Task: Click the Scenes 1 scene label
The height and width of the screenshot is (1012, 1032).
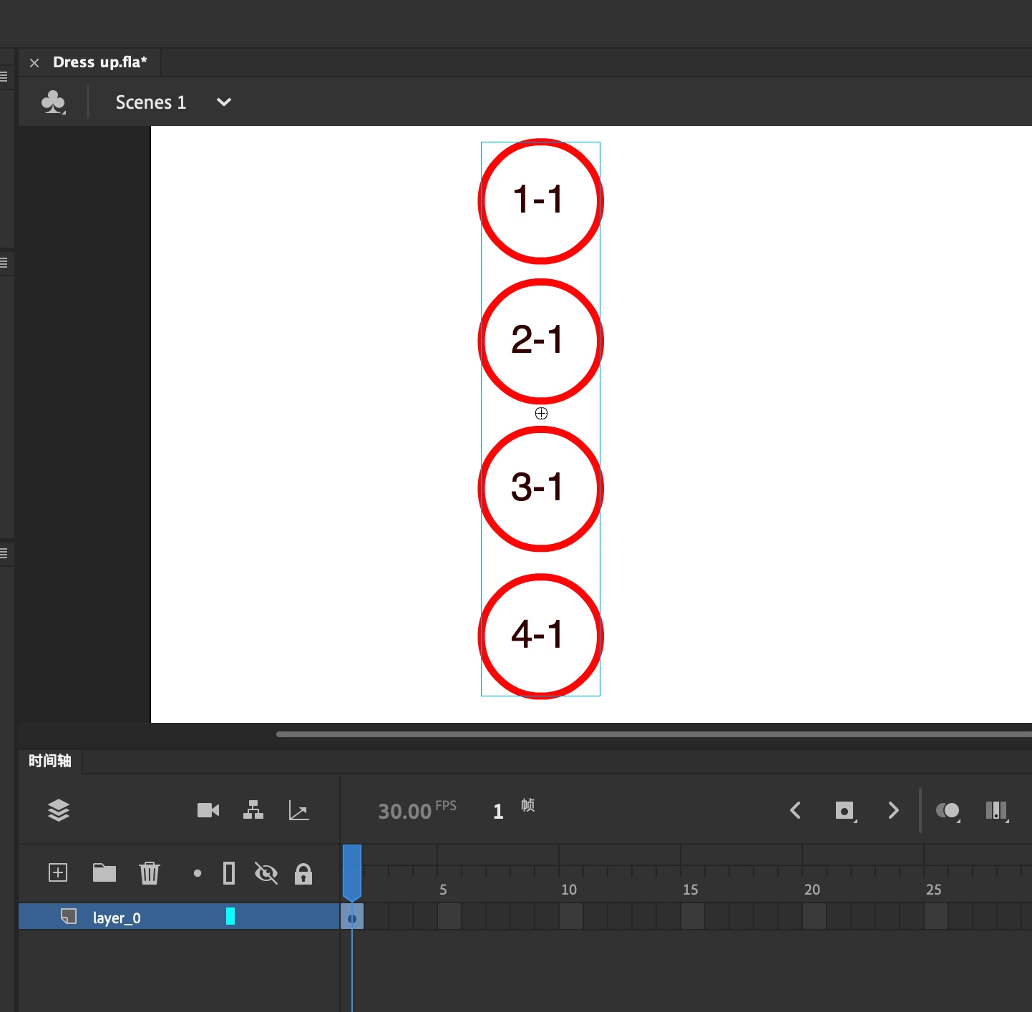Action: pos(151,102)
